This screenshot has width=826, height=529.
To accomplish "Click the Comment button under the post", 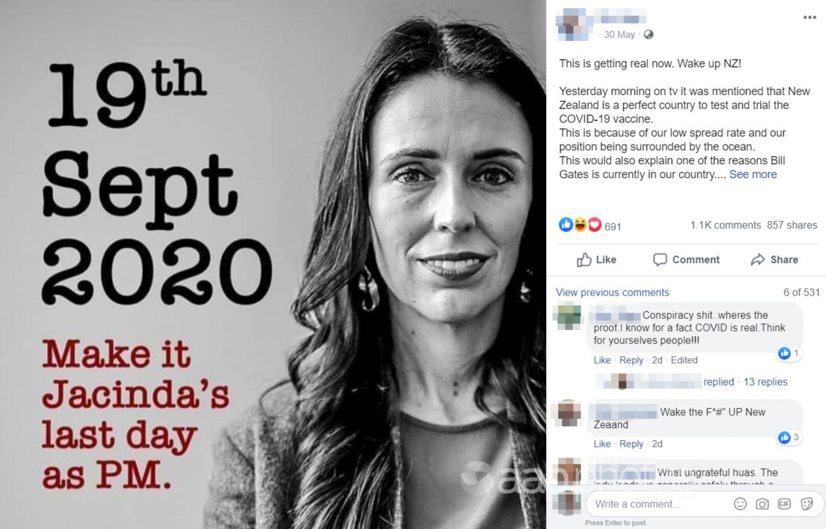I will [x=686, y=260].
